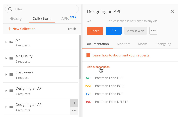The height and width of the screenshot is (120, 180).
Task: Click the orange documentation book icon
Action: [88, 55]
